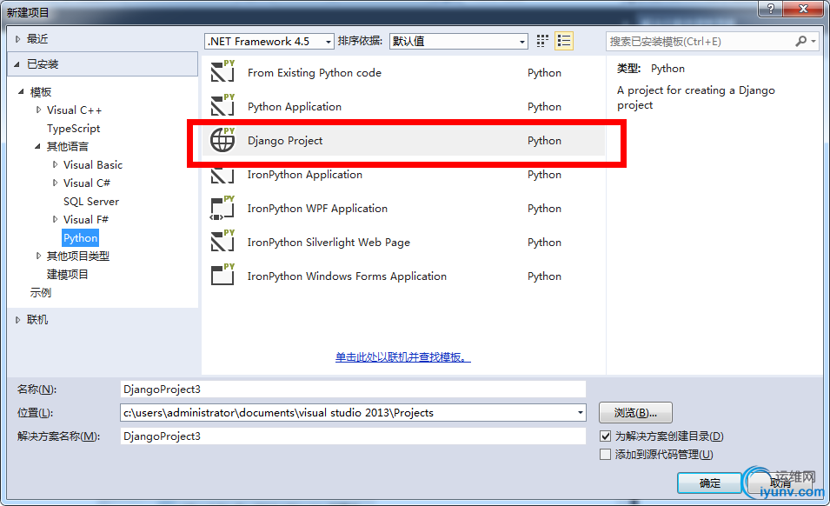The image size is (830, 506).
Task: Close the 新建项目 dialog
Action: click(803, 9)
